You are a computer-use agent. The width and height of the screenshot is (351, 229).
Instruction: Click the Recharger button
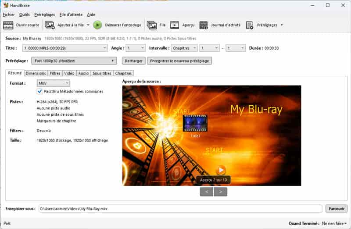[x=134, y=61]
